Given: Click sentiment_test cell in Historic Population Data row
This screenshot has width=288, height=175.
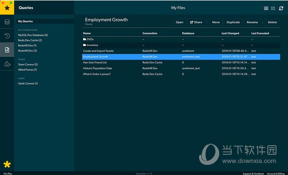Looking at the screenshot, I should coord(191,68).
